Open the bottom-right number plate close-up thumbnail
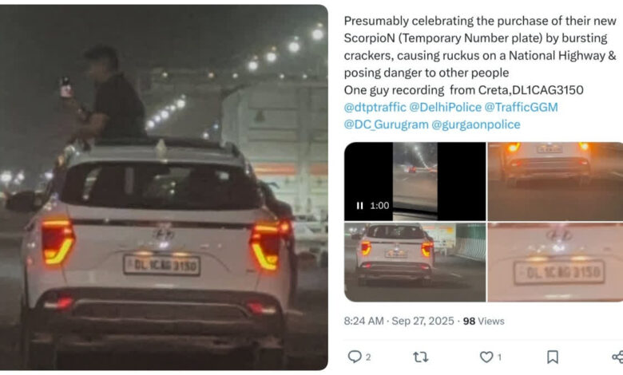 click(x=555, y=262)
